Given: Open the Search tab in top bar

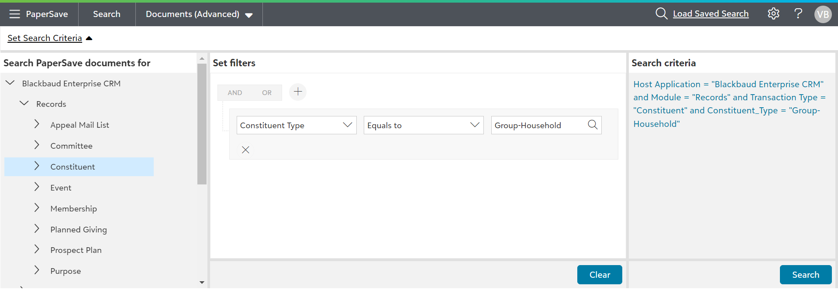Looking at the screenshot, I should (x=107, y=14).
